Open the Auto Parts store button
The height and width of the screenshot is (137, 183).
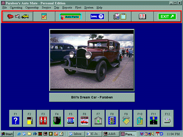tap(70, 17)
